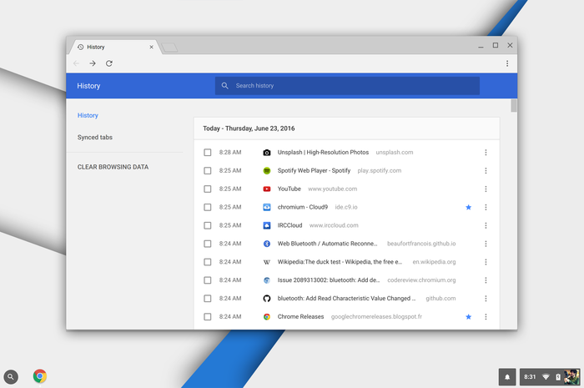Click the Chrome Releases favicon
The image size is (584, 388).
point(267,316)
